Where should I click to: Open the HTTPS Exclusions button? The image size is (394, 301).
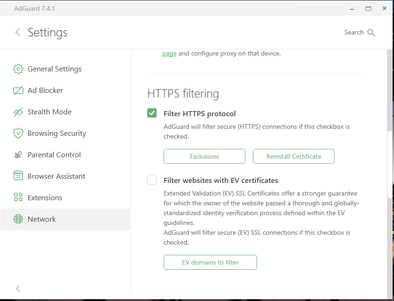[x=204, y=156]
